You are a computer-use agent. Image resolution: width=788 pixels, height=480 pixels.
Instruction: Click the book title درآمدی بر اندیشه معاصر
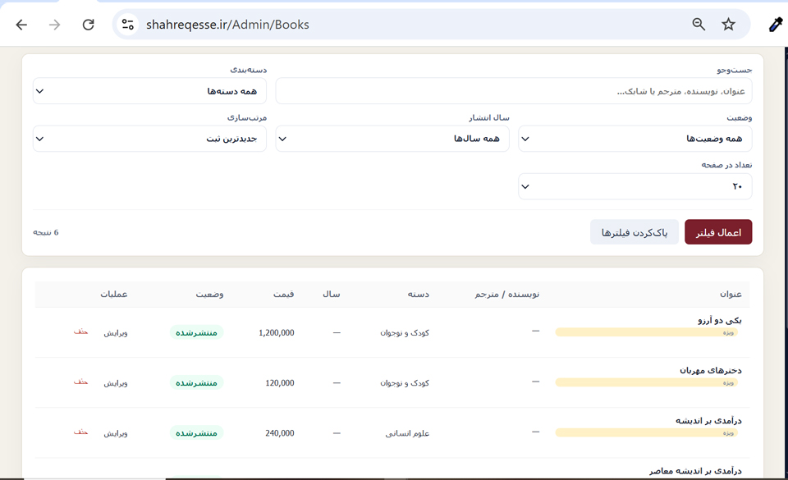[x=695, y=470]
